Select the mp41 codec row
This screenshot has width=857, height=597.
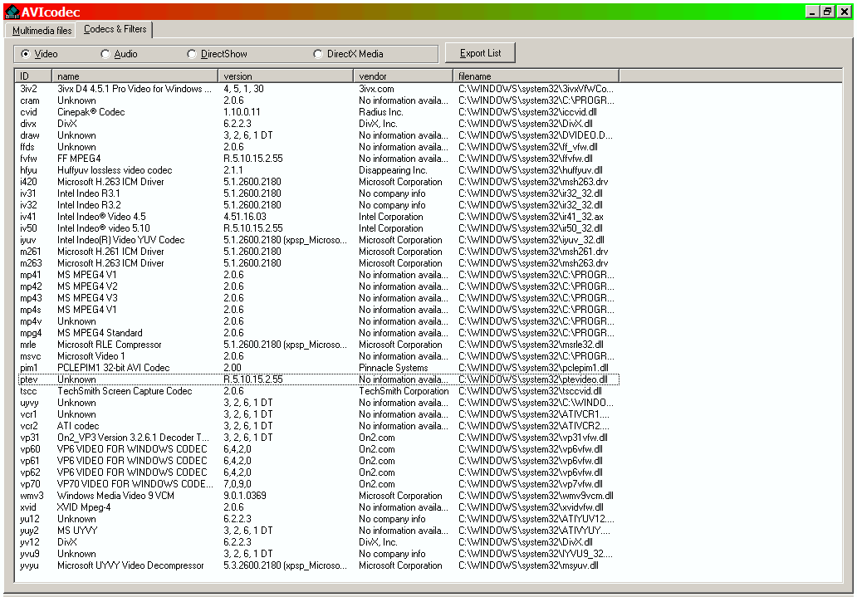(x=317, y=275)
